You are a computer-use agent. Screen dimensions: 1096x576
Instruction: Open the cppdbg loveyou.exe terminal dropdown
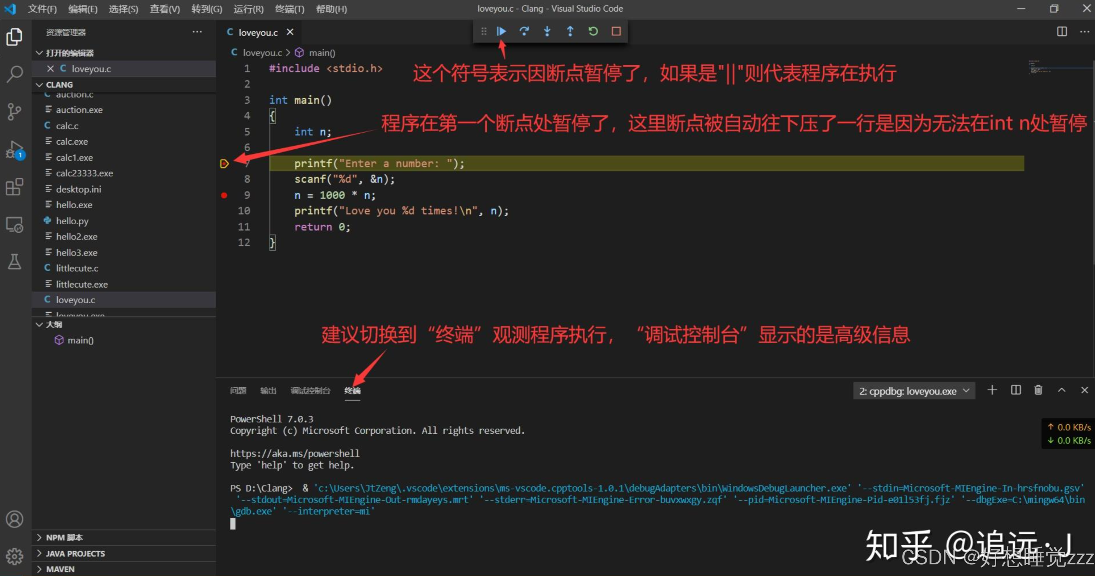click(914, 391)
